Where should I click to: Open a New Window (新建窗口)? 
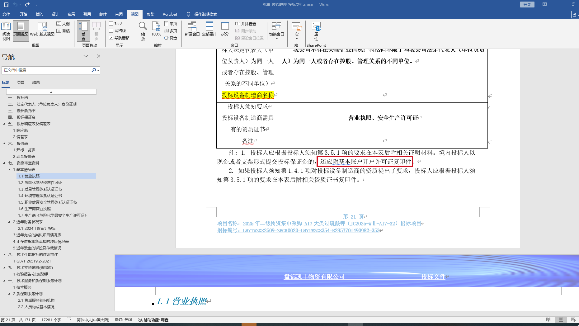coord(192,29)
